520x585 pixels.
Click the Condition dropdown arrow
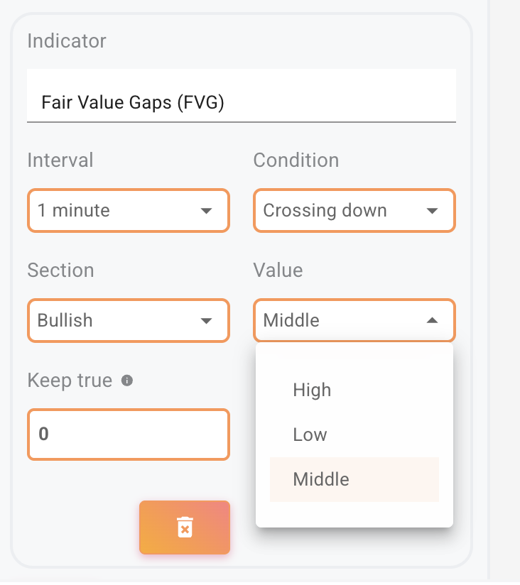point(432,211)
